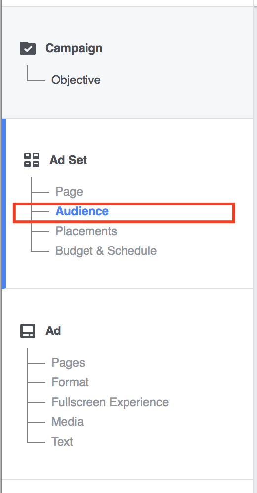
Task: Go to the Format step
Action: [70, 382]
